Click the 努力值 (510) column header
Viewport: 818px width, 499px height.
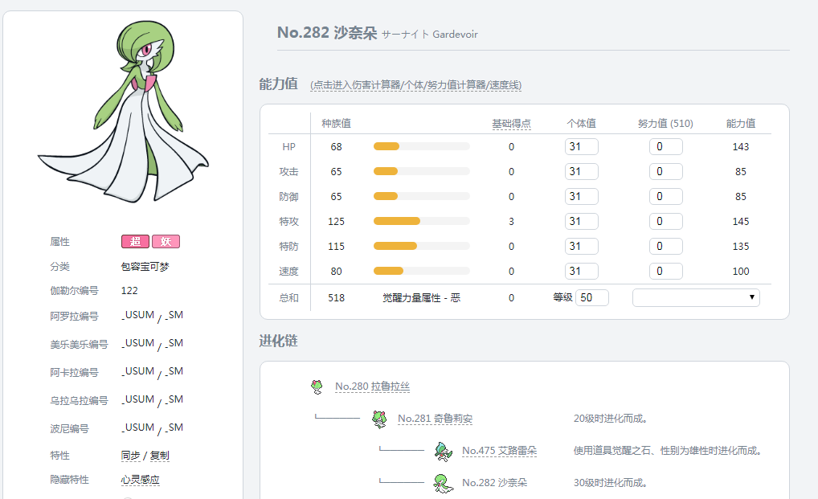click(x=665, y=124)
